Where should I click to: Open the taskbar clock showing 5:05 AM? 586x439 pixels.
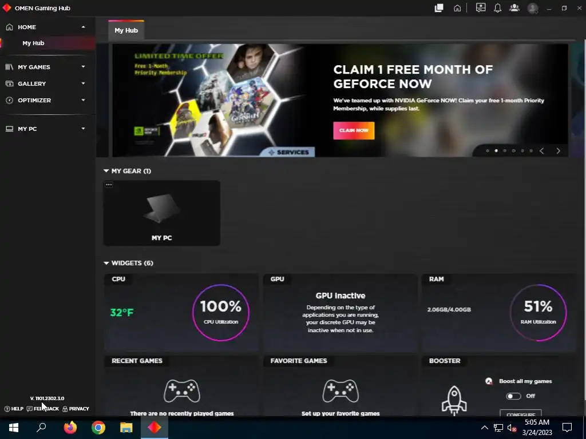[537, 428]
